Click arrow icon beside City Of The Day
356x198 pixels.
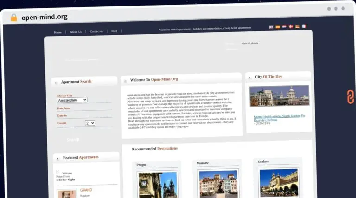point(250,78)
